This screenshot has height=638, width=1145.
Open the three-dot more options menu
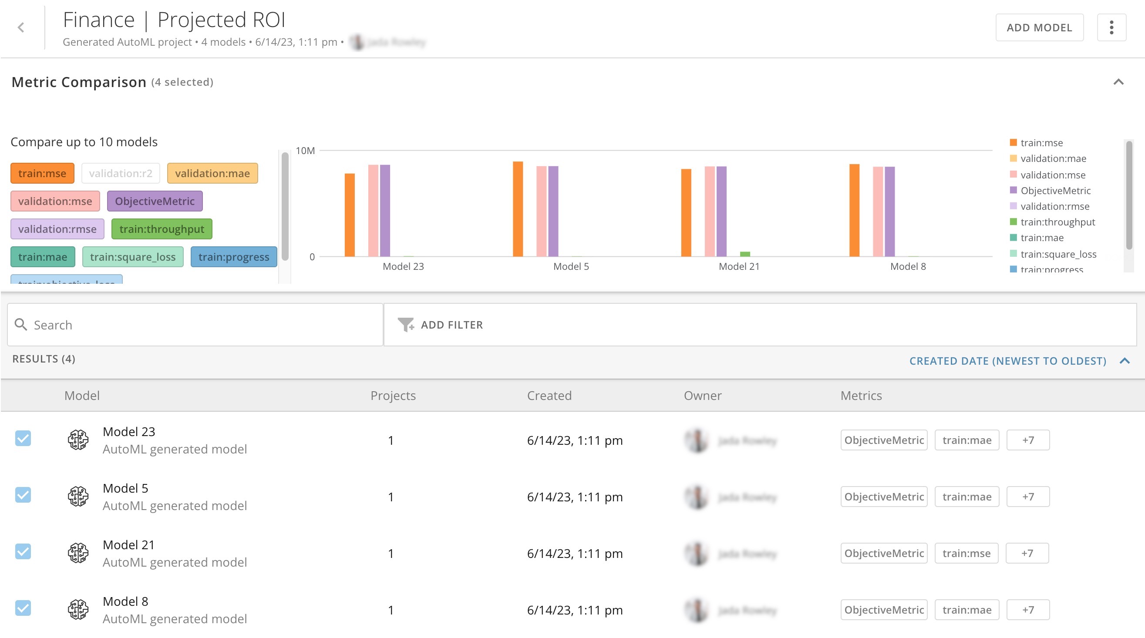click(1111, 27)
